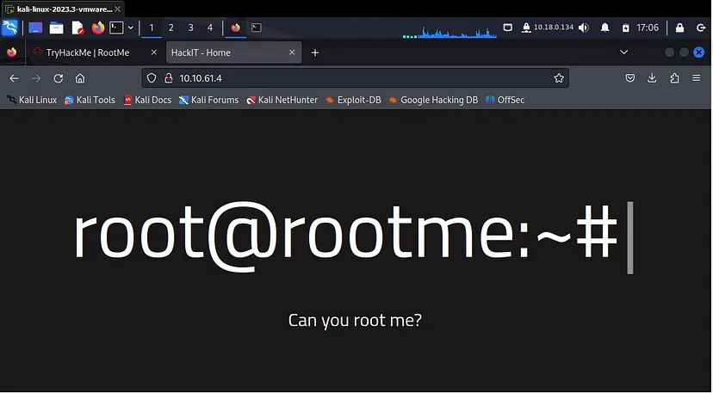Open a new browser tab
This screenshot has height=393, width=713.
tap(315, 52)
